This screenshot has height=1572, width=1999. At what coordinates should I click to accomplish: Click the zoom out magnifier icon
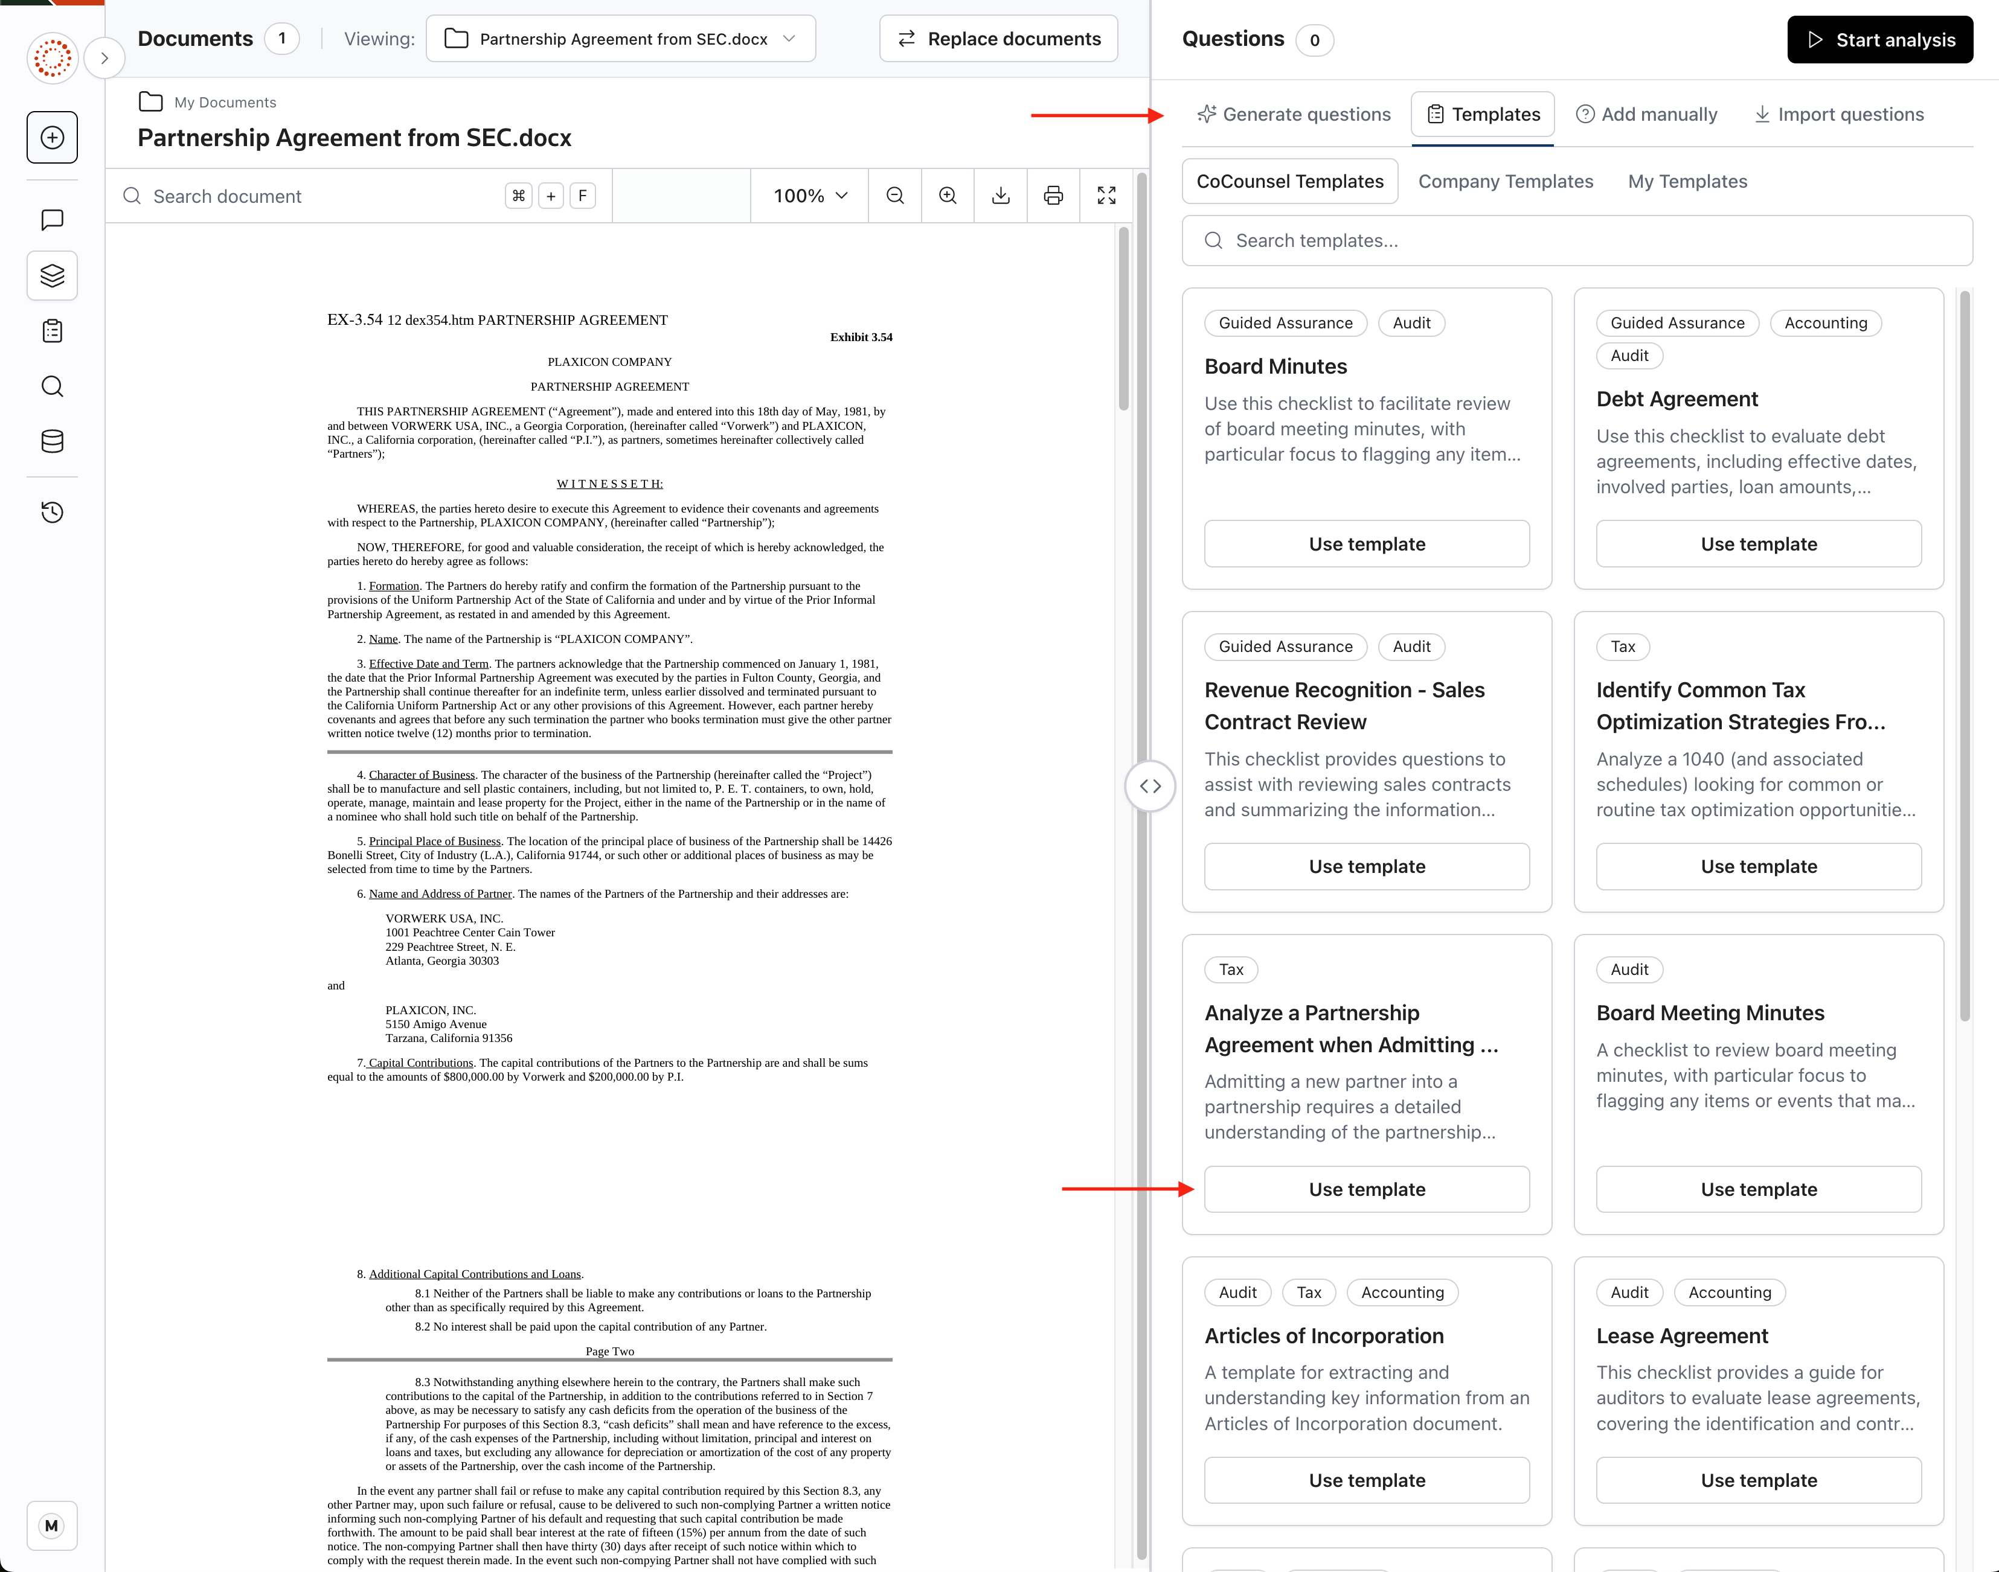[894, 195]
